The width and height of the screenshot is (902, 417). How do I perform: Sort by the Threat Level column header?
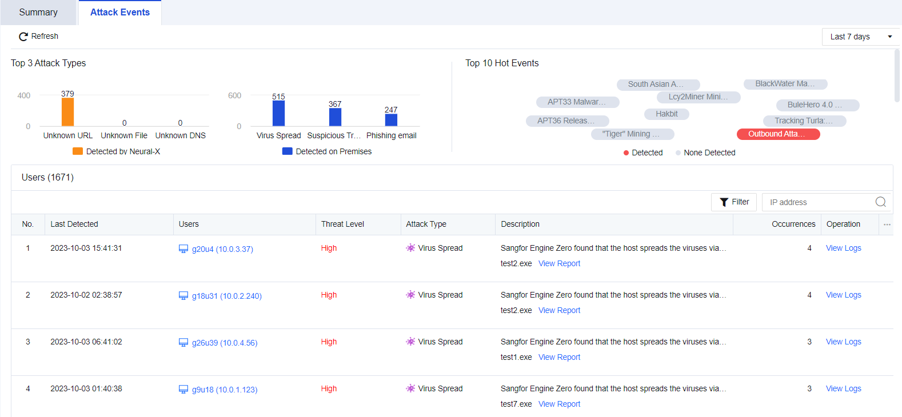click(342, 224)
